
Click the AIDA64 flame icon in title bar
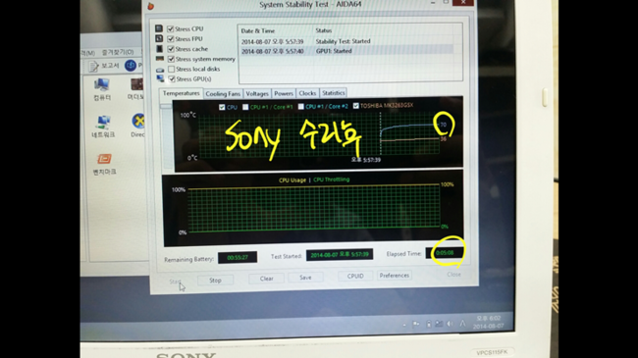151,5
